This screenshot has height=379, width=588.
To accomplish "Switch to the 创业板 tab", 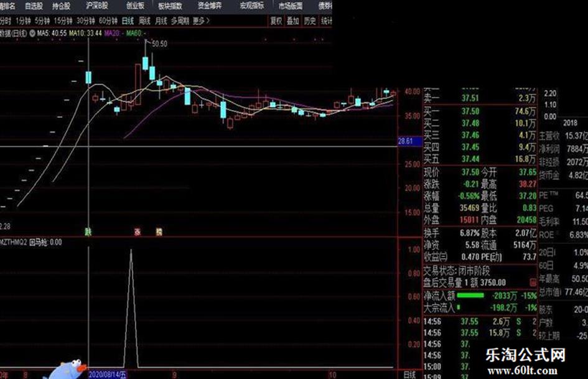I will coord(135,6).
